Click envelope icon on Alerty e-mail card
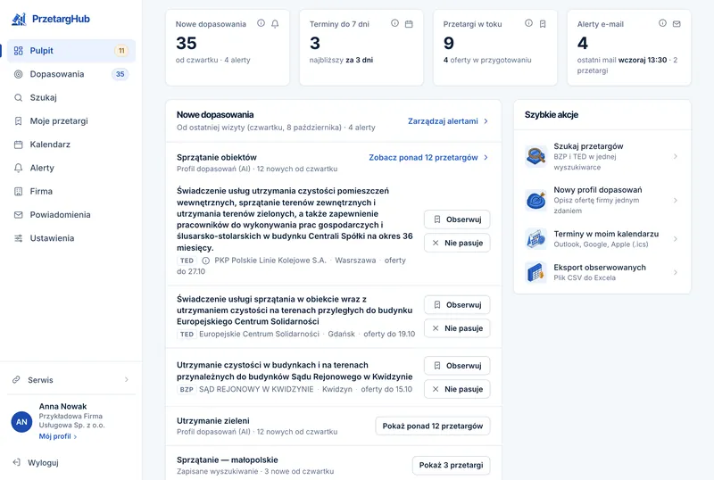Image resolution: width=714 pixels, height=480 pixels. 677,24
